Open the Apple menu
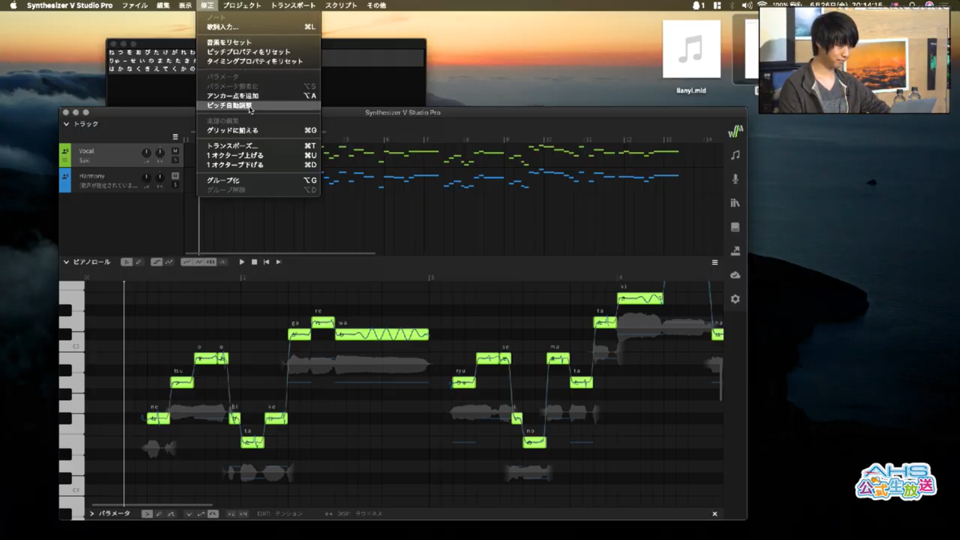Viewport: 960px width, 540px height. 13,6
